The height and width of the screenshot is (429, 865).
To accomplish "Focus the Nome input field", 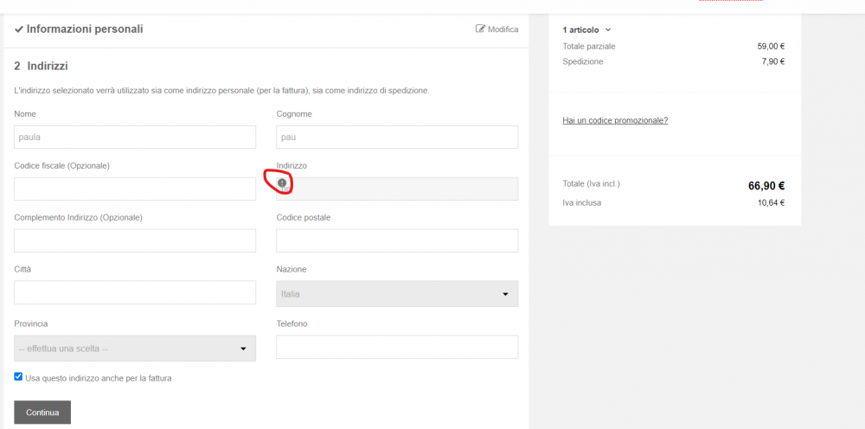I will point(135,138).
